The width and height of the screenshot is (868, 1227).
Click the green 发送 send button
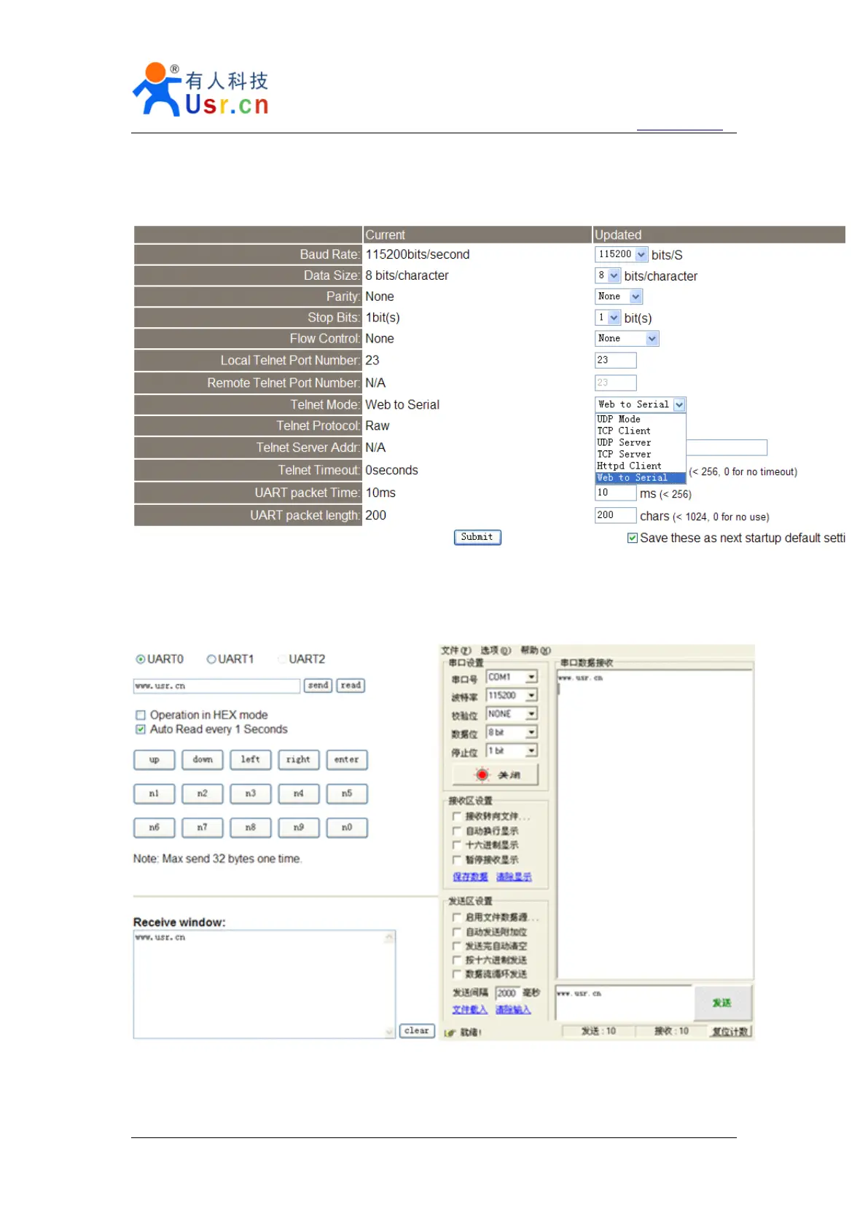tap(722, 1003)
